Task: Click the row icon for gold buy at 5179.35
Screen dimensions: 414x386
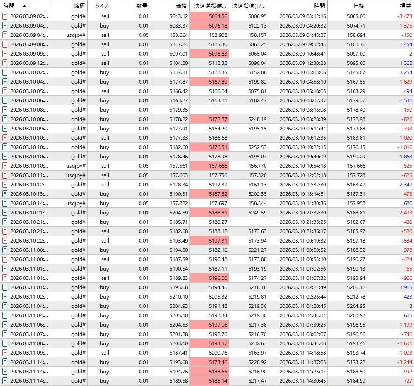Action: [x=5, y=110]
